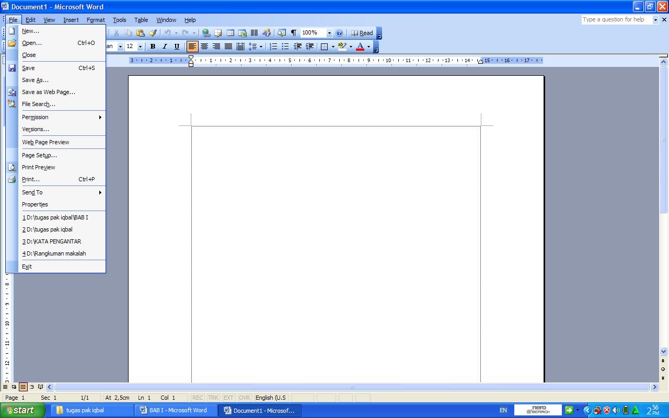The image size is (669, 418).
Task: Show the Drawing toolbar
Action: pos(268,32)
